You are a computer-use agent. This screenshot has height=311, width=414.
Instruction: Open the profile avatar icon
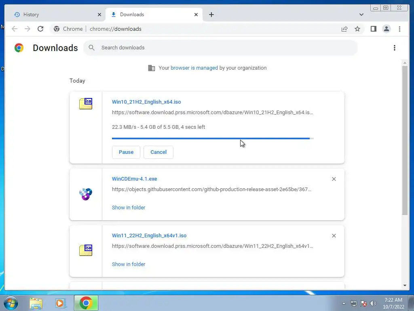click(x=386, y=29)
